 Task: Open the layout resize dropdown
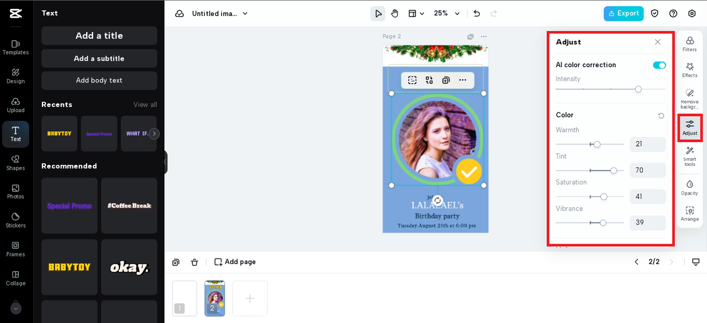tap(416, 13)
